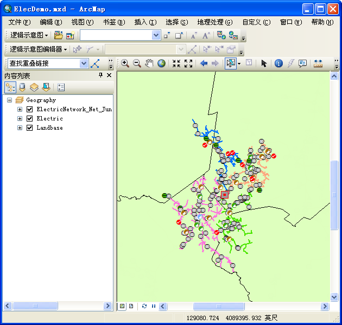
Task: Open schematic diagrams folder icon
Action: (x=58, y=35)
